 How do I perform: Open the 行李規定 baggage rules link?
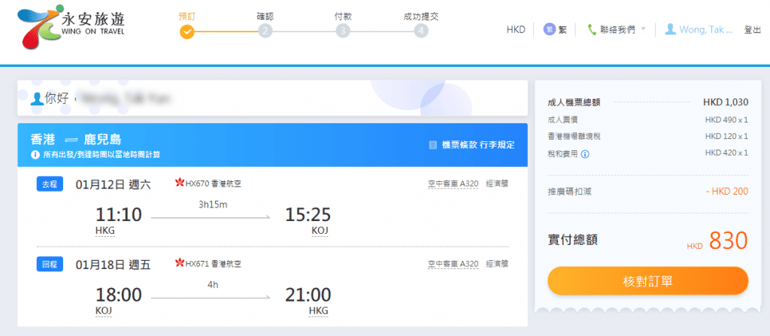(497, 144)
